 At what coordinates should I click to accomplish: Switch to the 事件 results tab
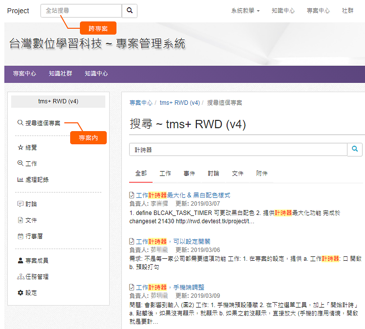[190, 174]
